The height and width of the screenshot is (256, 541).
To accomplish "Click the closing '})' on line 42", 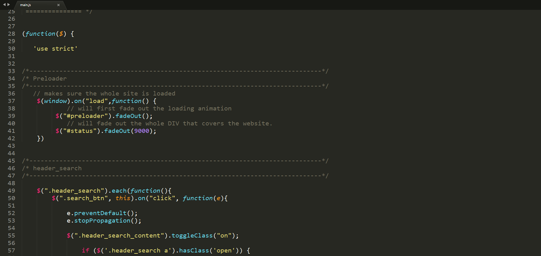I will (x=41, y=138).
